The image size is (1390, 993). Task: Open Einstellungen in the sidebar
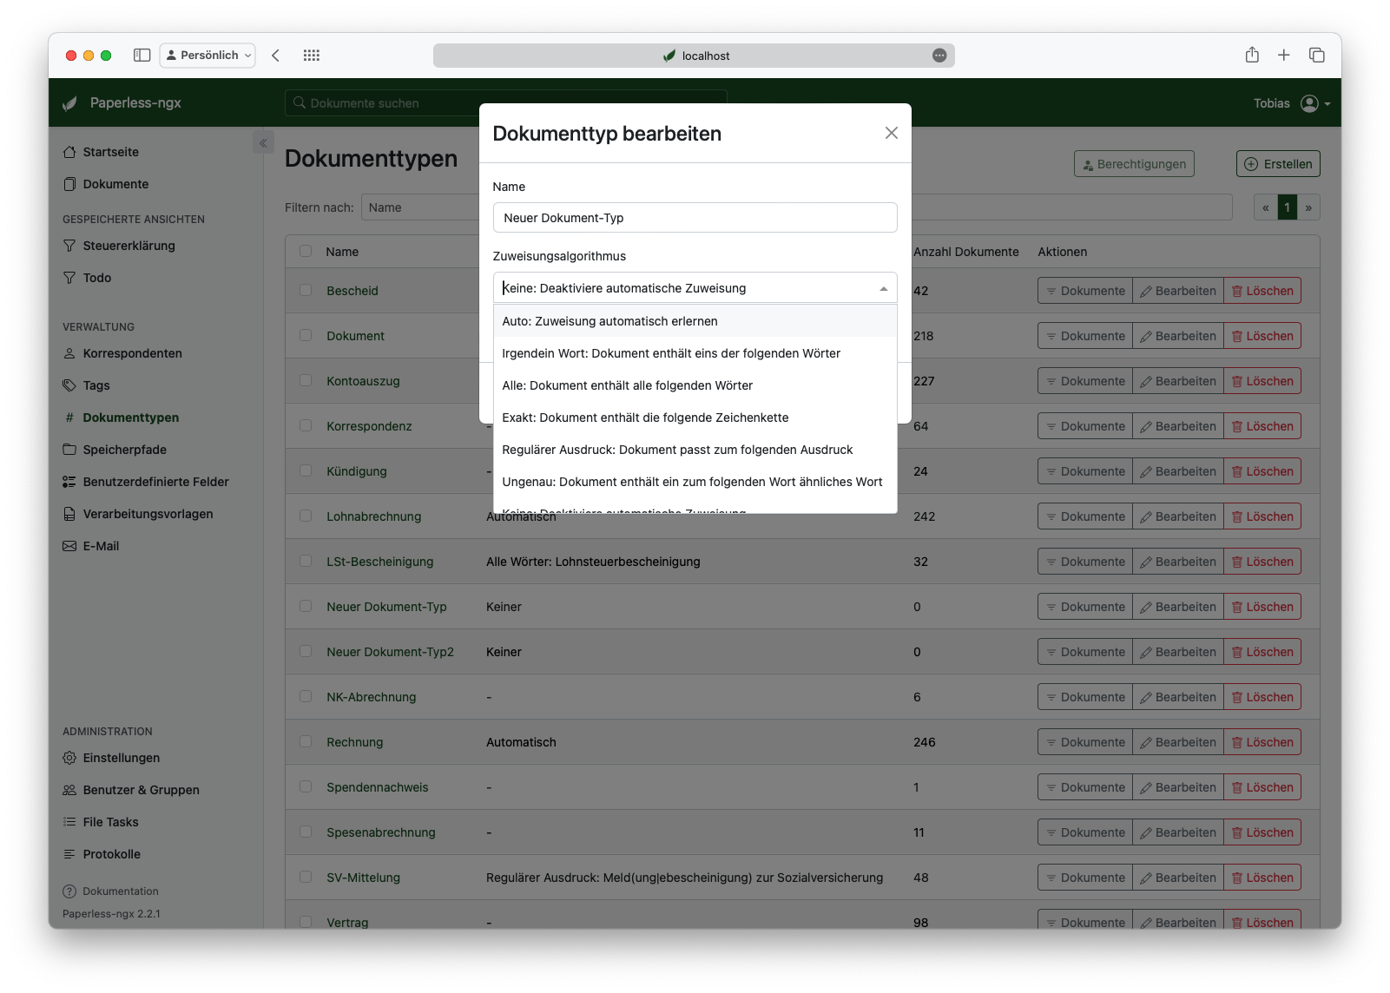[x=121, y=758]
